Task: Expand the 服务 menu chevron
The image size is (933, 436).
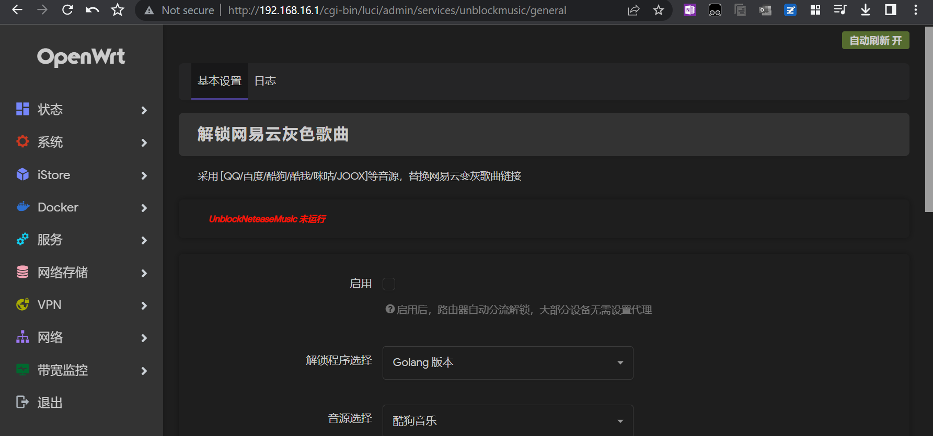Action: point(144,240)
